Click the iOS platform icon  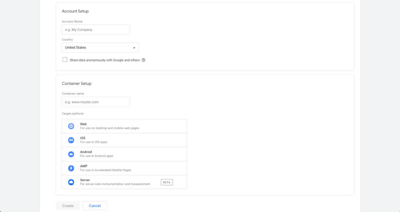(71, 140)
